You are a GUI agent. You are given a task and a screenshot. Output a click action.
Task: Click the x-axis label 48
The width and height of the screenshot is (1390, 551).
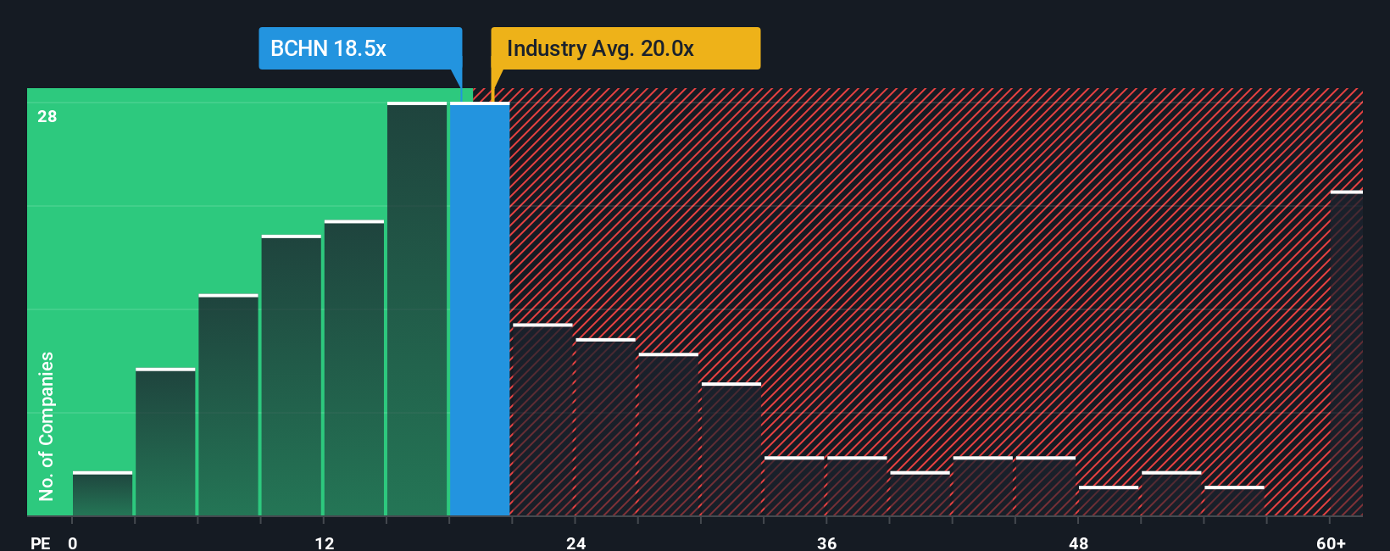(1078, 543)
